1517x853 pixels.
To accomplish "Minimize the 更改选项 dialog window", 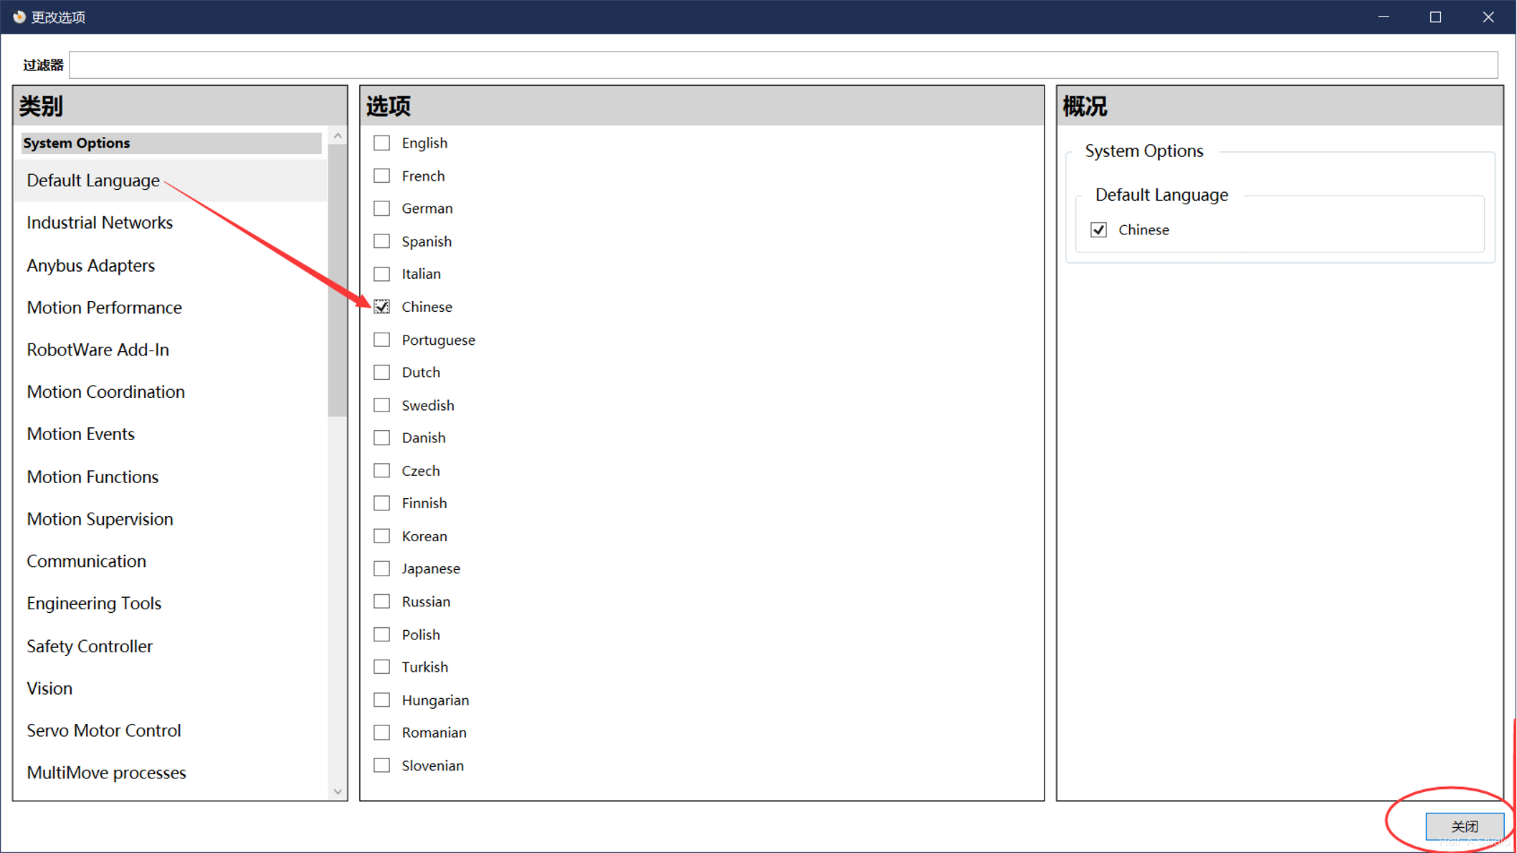I will click(x=1383, y=17).
